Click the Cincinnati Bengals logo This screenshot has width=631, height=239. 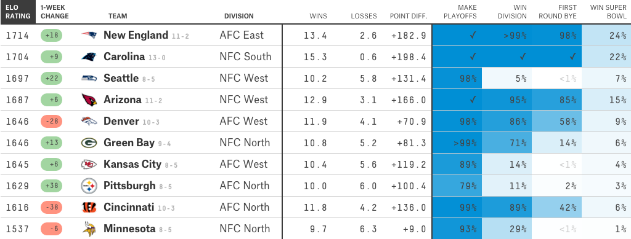(89, 207)
